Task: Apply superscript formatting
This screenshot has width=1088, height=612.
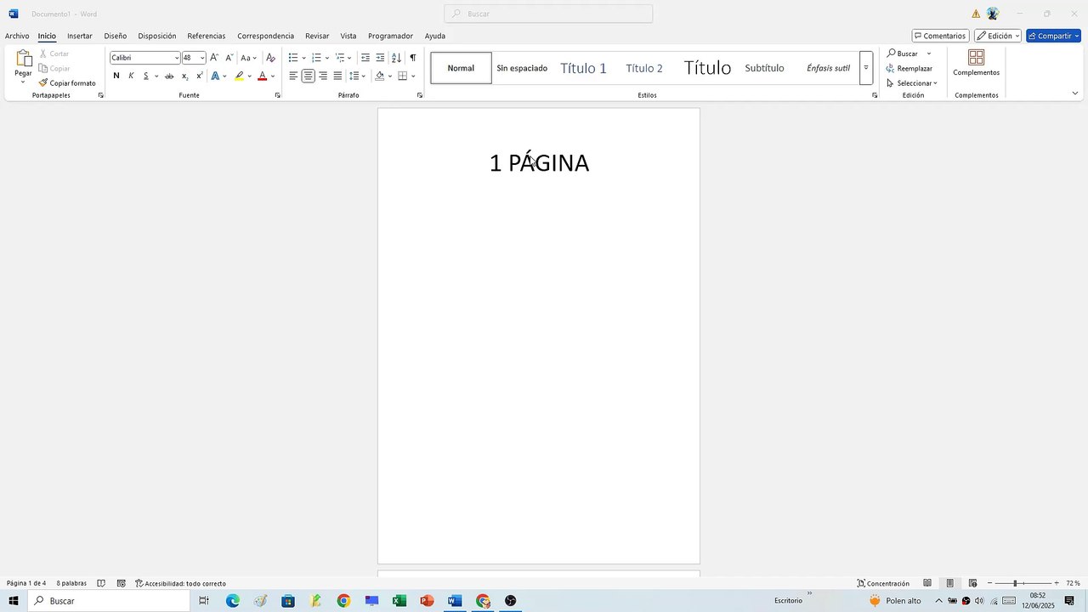Action: pos(200,76)
